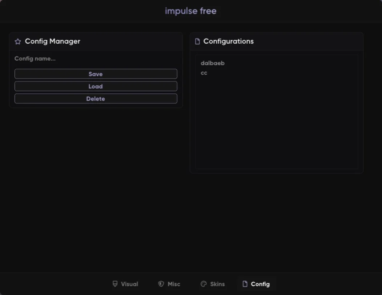
Task: Select the cc configuration entry
Action: (204, 73)
